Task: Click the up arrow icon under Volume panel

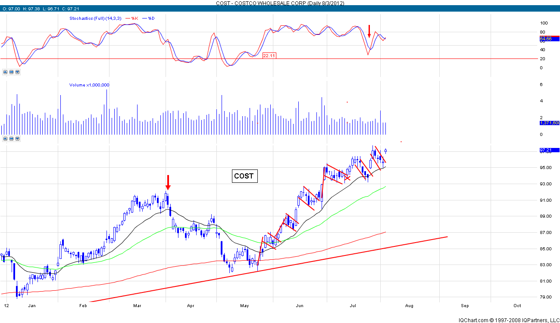Action: (x=5, y=139)
